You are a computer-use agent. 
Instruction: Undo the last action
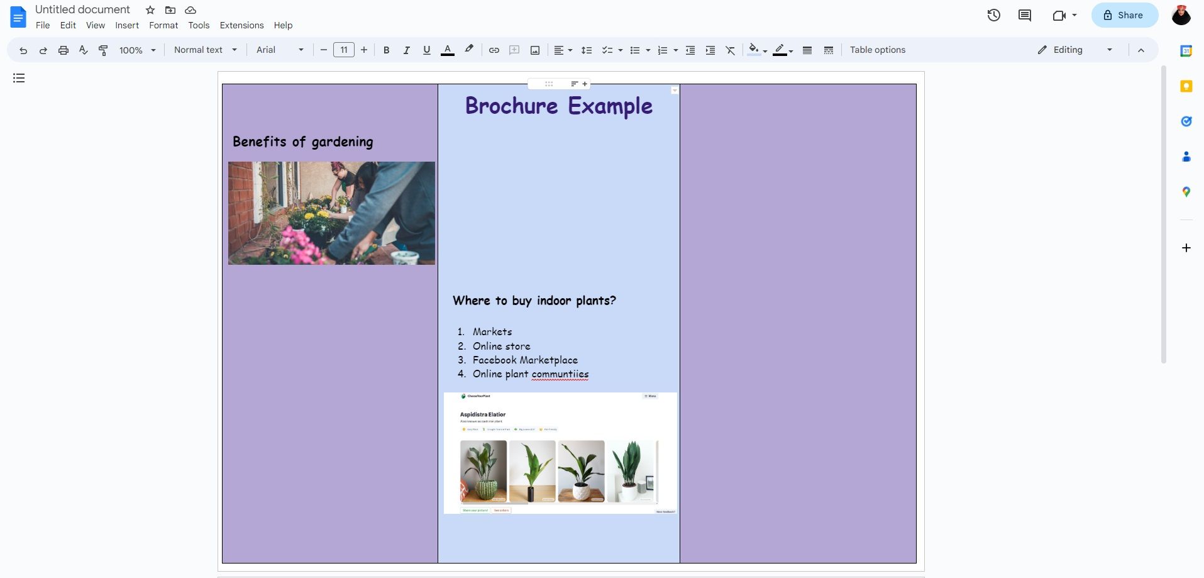pyautogui.click(x=23, y=50)
